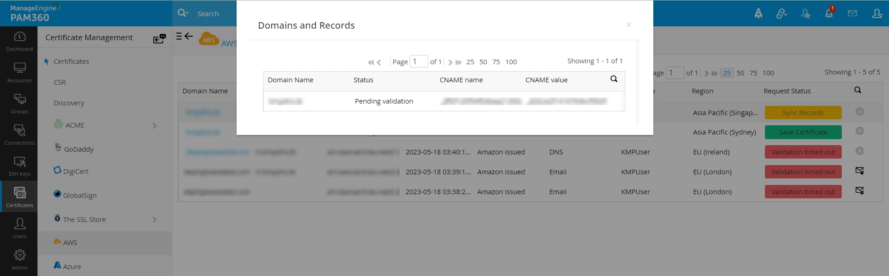The width and height of the screenshot is (889, 276).
Task: Set dialog rows per page to 50
Action: 483,62
